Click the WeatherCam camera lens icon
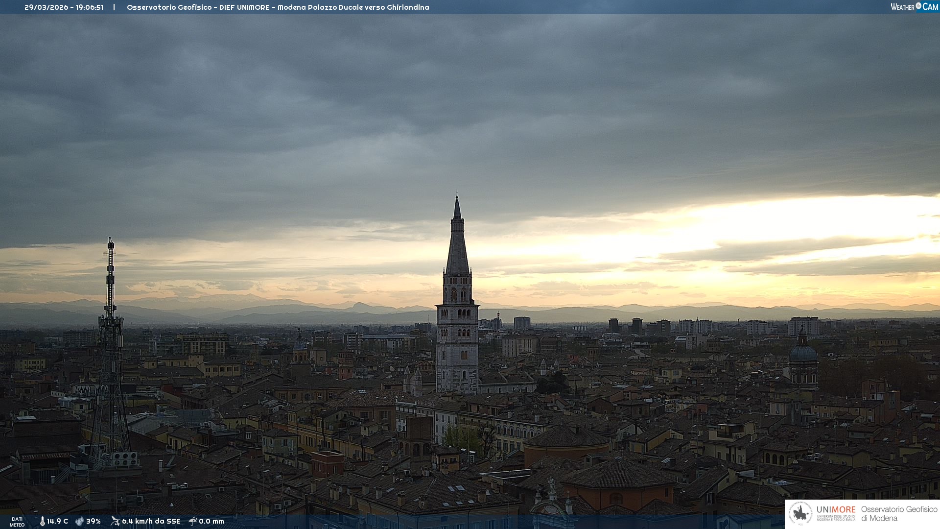The image size is (940, 529). tap(918, 6)
